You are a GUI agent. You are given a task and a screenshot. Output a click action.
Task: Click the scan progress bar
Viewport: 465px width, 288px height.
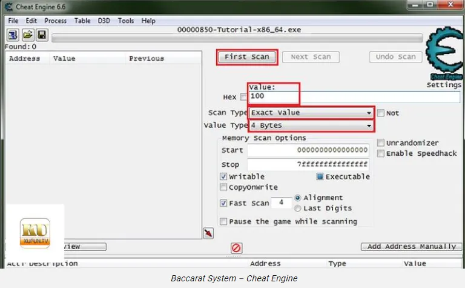(x=237, y=38)
